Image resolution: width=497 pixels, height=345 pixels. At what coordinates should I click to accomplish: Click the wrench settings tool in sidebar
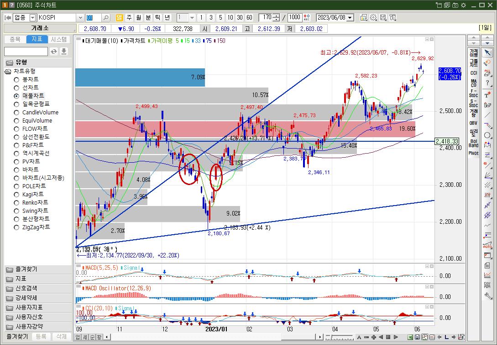[487, 296]
